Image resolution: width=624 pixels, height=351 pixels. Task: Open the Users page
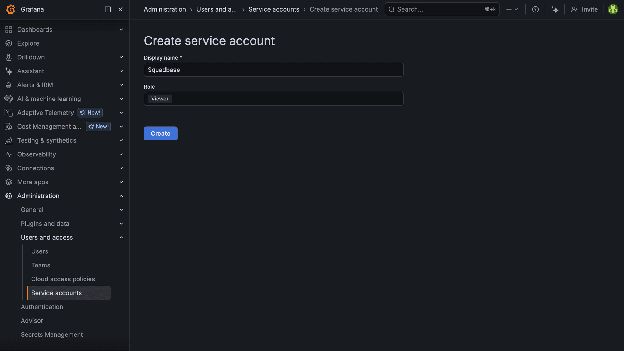40,251
